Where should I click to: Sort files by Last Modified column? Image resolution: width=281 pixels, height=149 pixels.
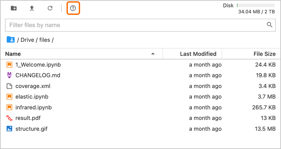click(198, 54)
